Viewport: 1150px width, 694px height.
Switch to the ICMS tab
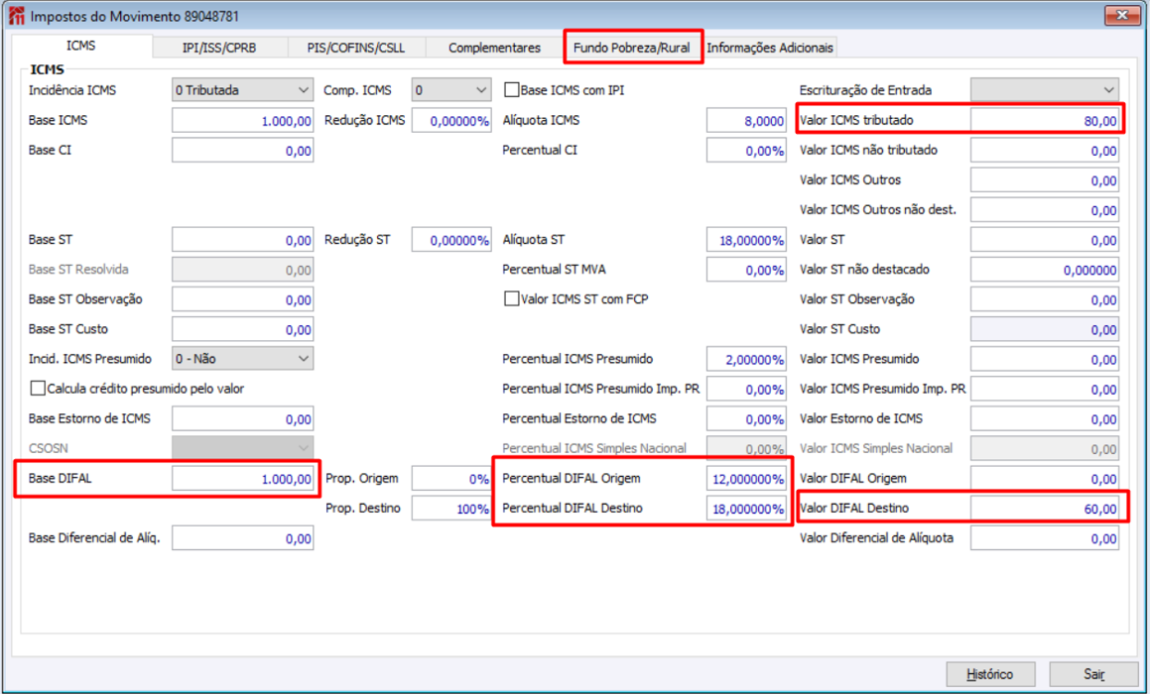pyautogui.click(x=80, y=46)
